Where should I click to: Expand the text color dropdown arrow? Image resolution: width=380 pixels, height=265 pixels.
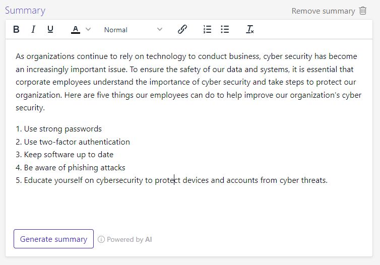(88, 30)
